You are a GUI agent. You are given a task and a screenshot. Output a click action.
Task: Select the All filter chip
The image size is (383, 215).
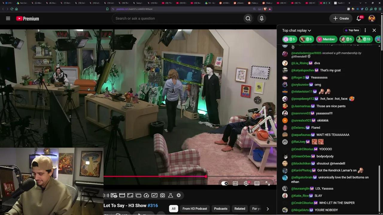(174, 209)
